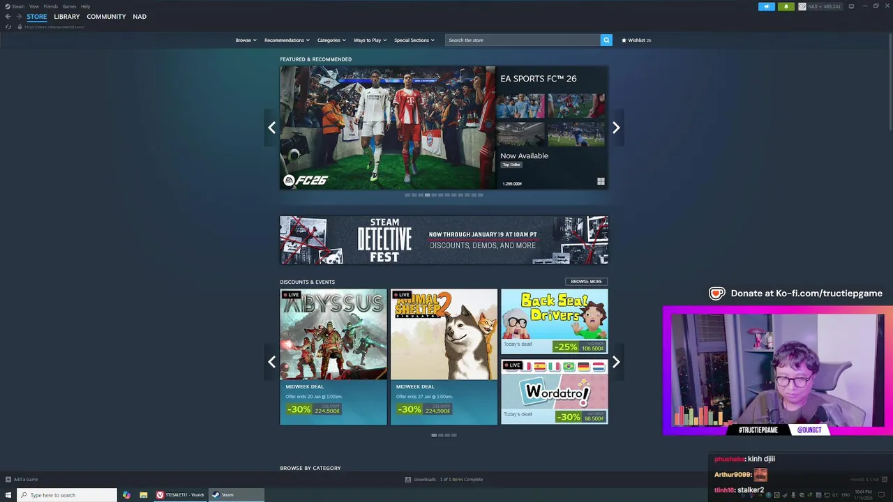This screenshot has height=502, width=893.
Task: Open File Explorer from the taskbar
Action: 143,495
